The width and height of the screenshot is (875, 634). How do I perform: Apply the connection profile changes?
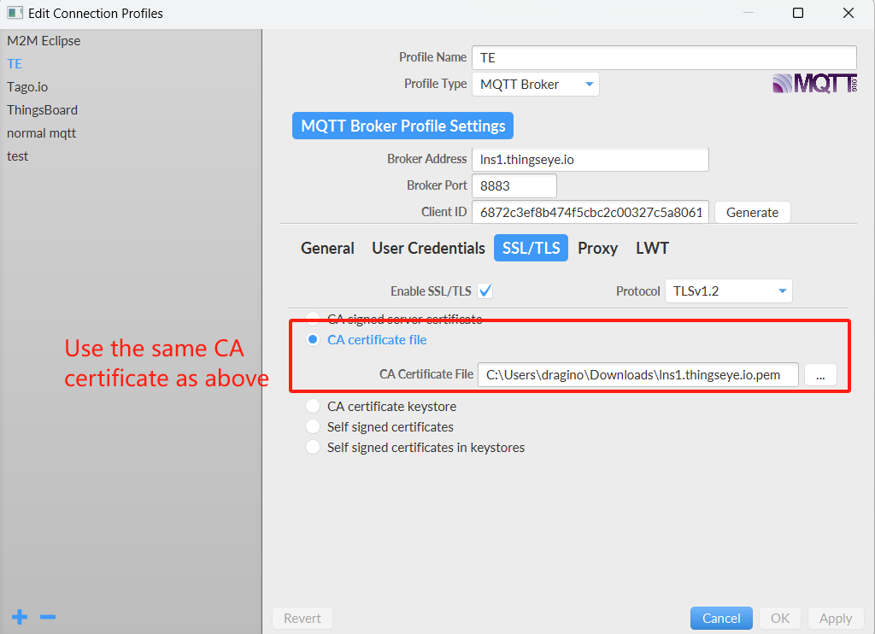click(x=836, y=619)
